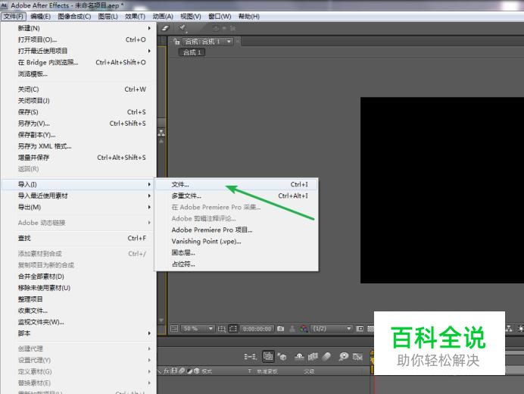Click the motion blur column icon
Image resolution: width=524 pixels, height=394 pixels.
[182, 371]
